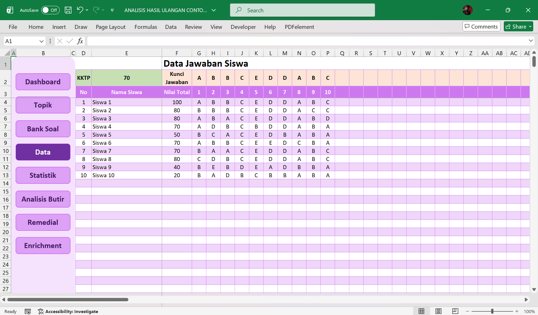Image resolution: width=538 pixels, height=315 pixels.
Task: Open Accessibility: Investigate in status bar
Action: tap(68, 311)
